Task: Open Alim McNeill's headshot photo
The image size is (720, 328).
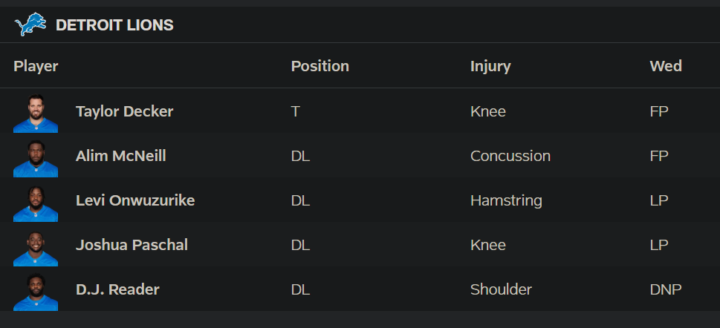Action: coord(36,157)
